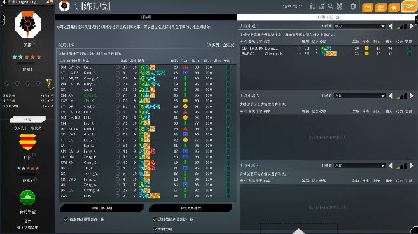Click the left black button under player list
Screen dimensions: 418x234
[x=102, y=208]
